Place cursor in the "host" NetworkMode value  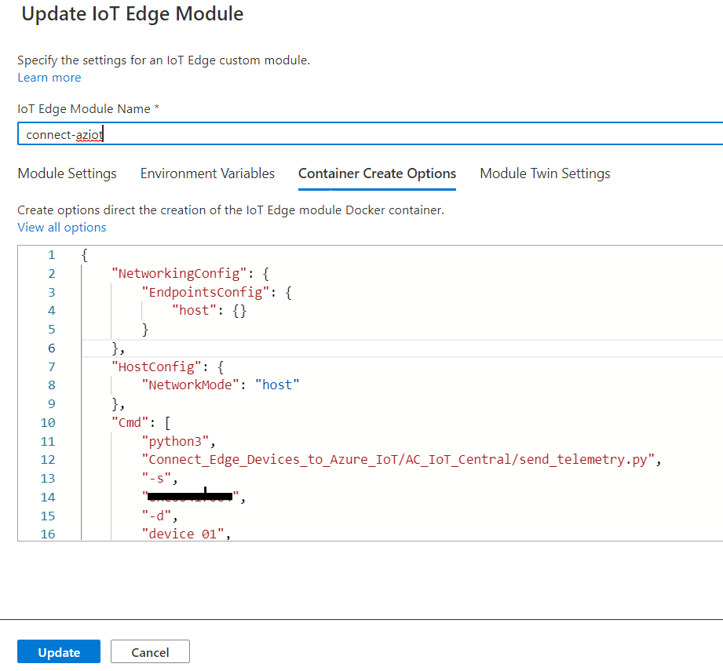click(x=278, y=385)
